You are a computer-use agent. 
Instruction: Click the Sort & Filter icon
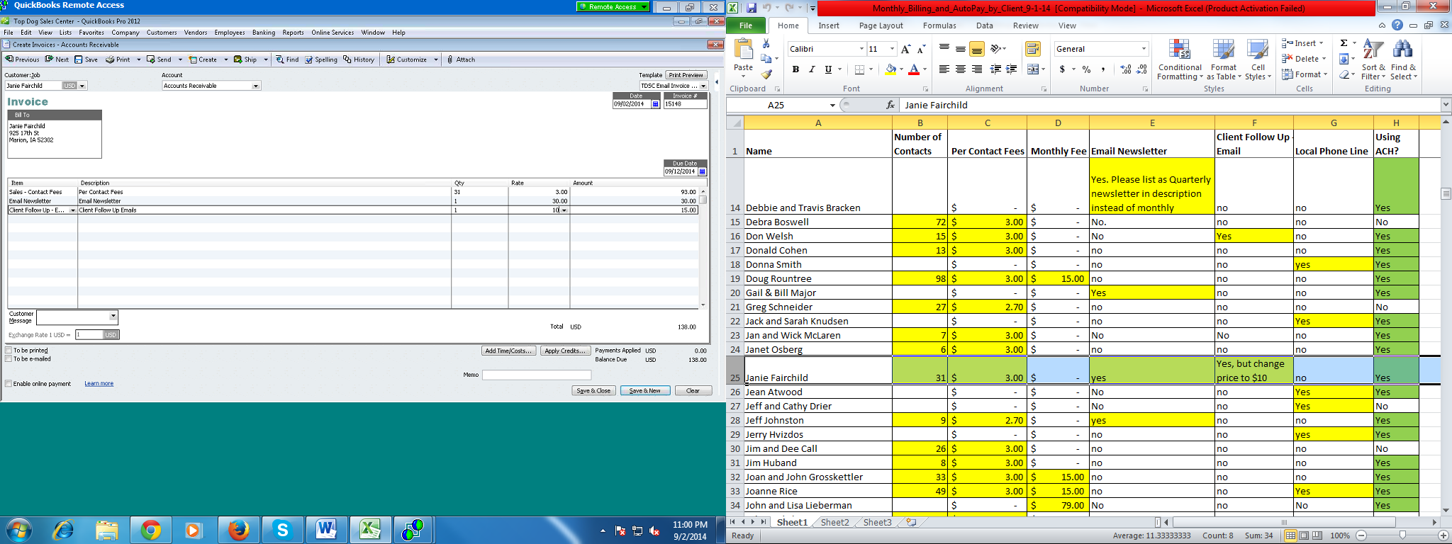click(x=1373, y=51)
